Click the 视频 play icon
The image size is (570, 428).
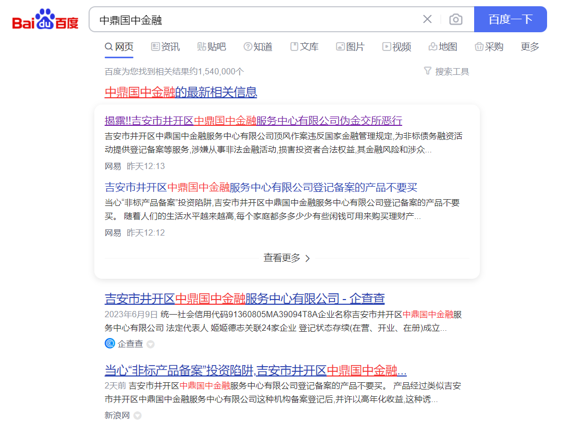pos(387,46)
